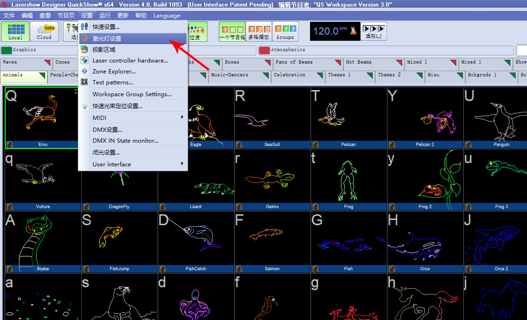Screen dimensions: 527x320
Task: Open the 文件 menu
Action: point(9,16)
